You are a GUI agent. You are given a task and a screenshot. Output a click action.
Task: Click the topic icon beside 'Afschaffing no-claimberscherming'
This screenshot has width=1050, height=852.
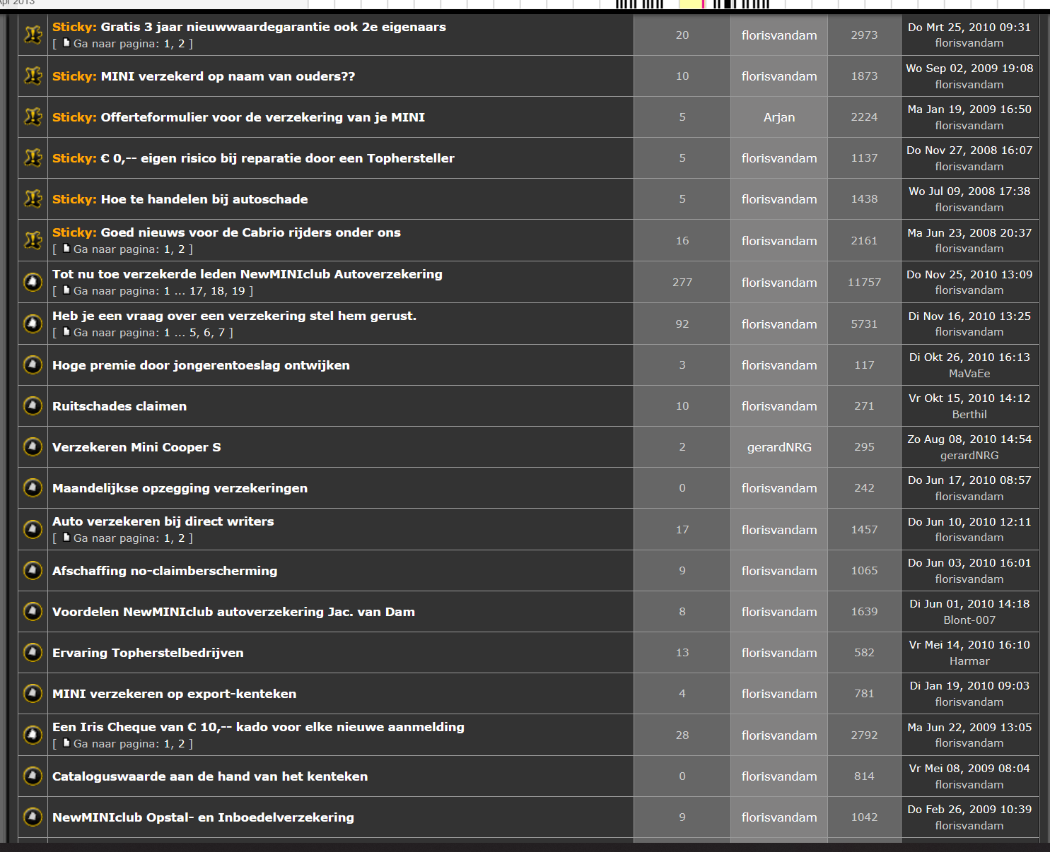tap(33, 570)
